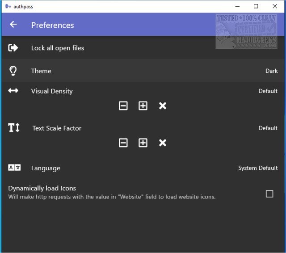The height and width of the screenshot is (253, 286).
Task: Open the Theme setting showing Dark
Action: [x=271, y=71]
